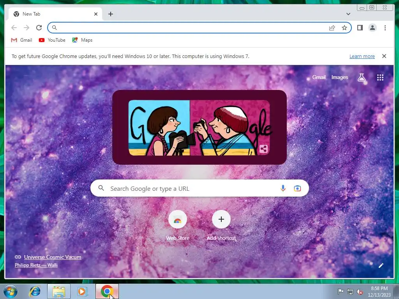Open Windows Explorer from the taskbar
Screen dimensions: 399x299
coord(58,291)
